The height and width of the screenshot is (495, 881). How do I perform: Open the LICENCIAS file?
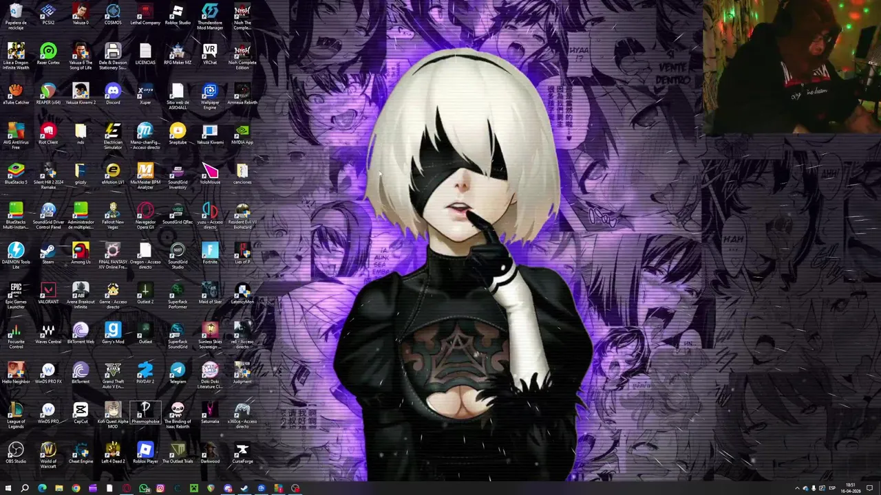145,54
